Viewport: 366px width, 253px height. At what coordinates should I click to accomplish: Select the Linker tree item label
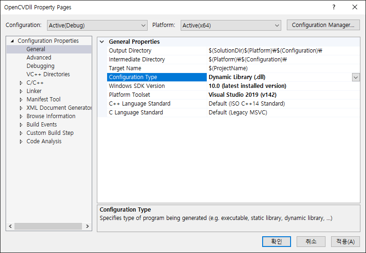pyautogui.click(x=34, y=91)
